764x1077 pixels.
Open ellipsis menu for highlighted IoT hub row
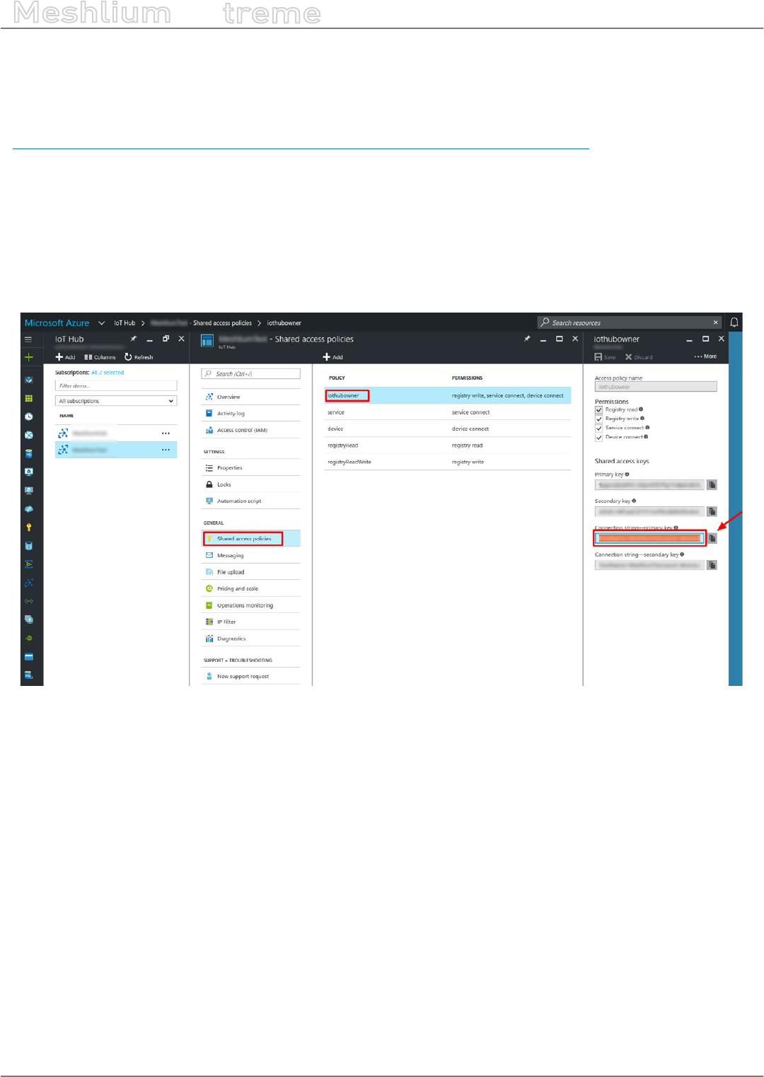point(166,450)
